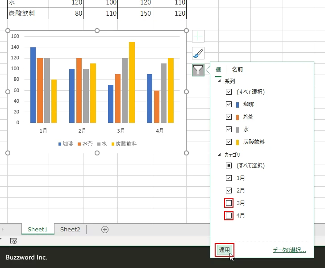This screenshot has width=325, height=268.
Task: Open Chart Styles paintbrush button
Action: tap(198, 53)
